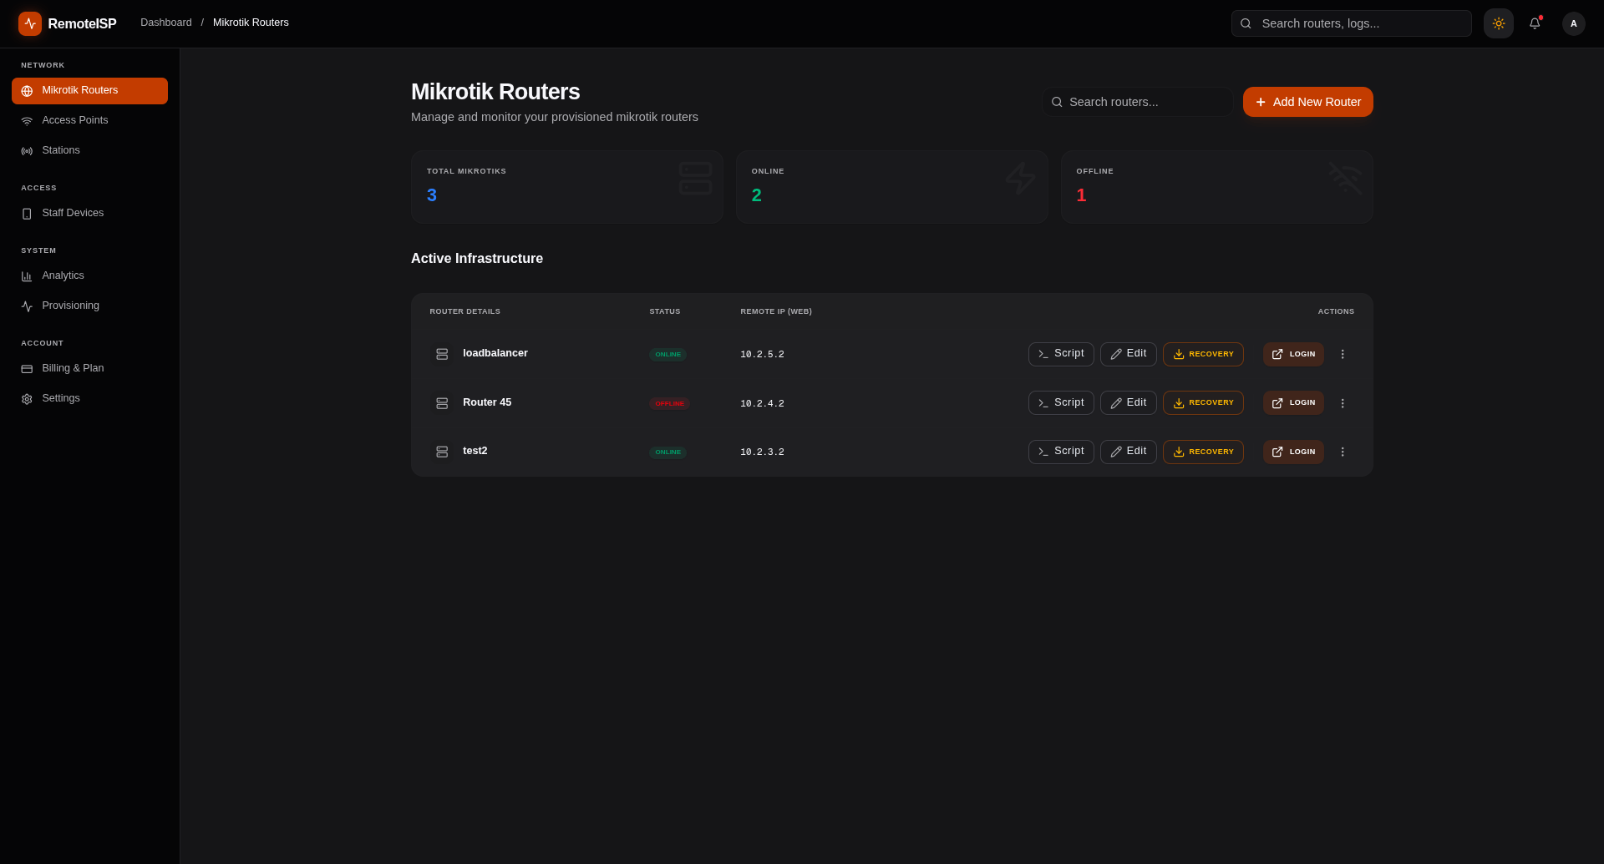Click Mikrotik Routers breadcrumb text
This screenshot has height=864, width=1604.
251,23
